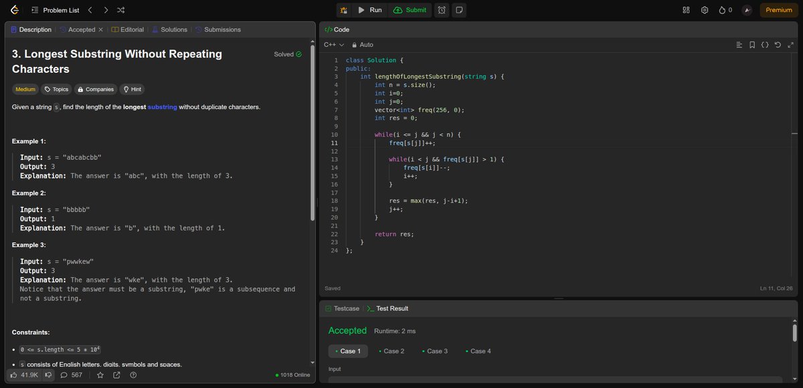Star the problem as favorite

coord(100,375)
